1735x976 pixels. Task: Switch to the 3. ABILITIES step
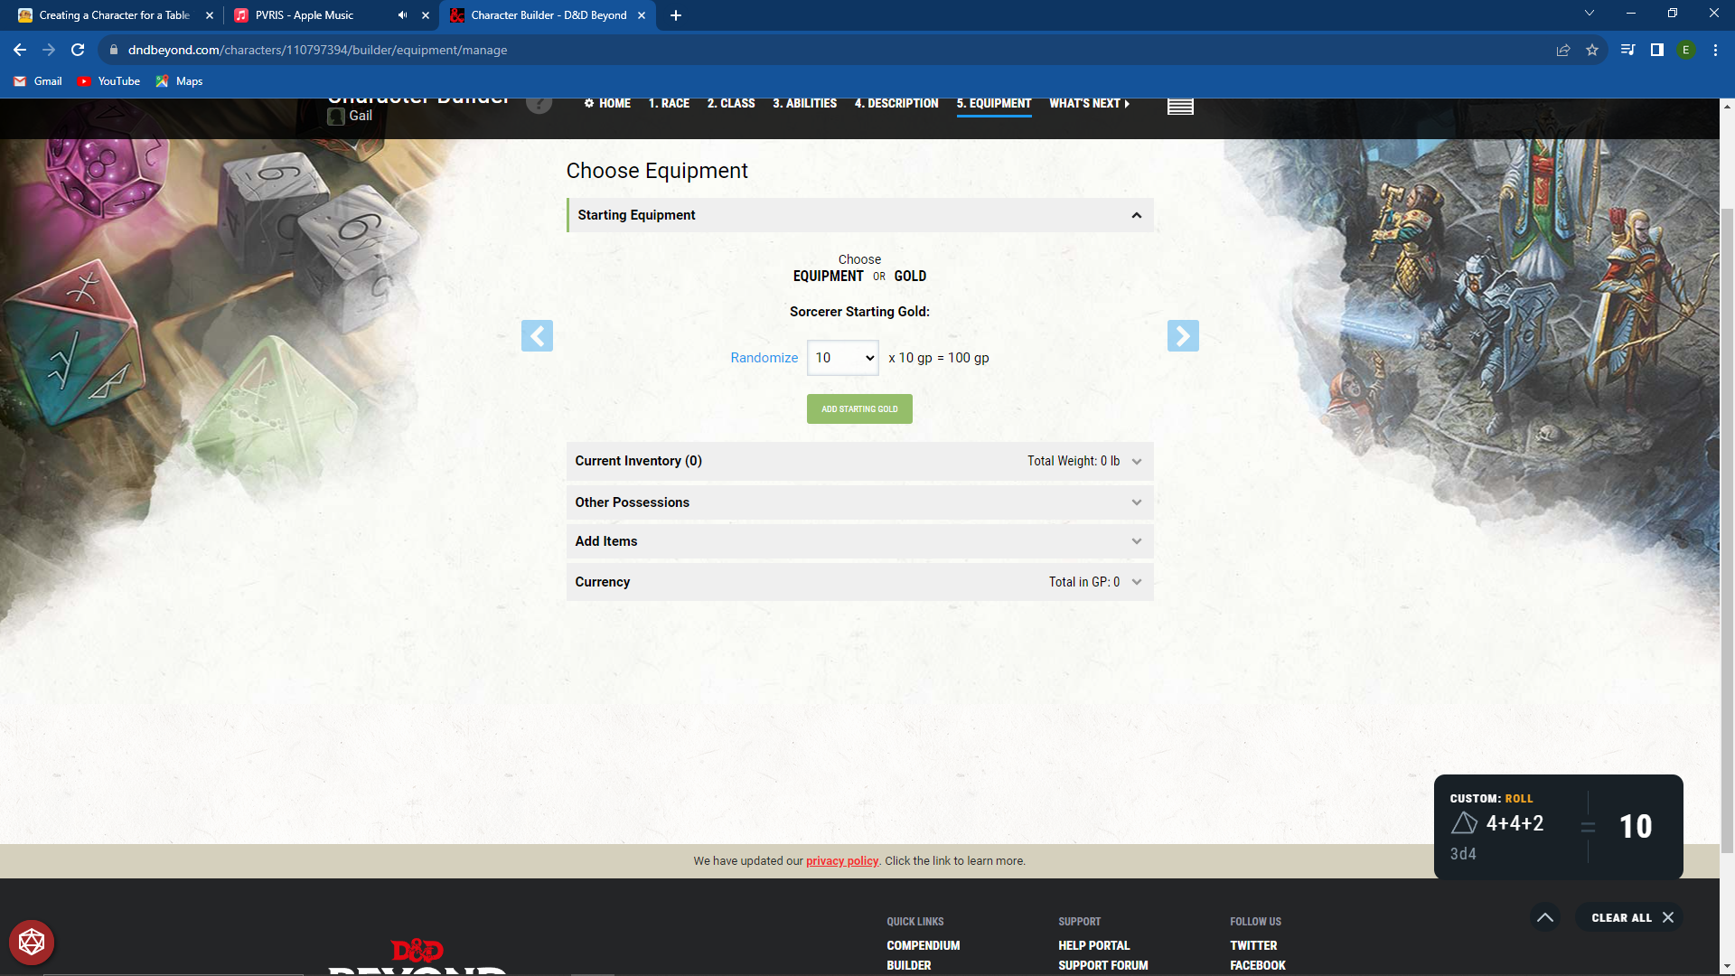point(804,103)
